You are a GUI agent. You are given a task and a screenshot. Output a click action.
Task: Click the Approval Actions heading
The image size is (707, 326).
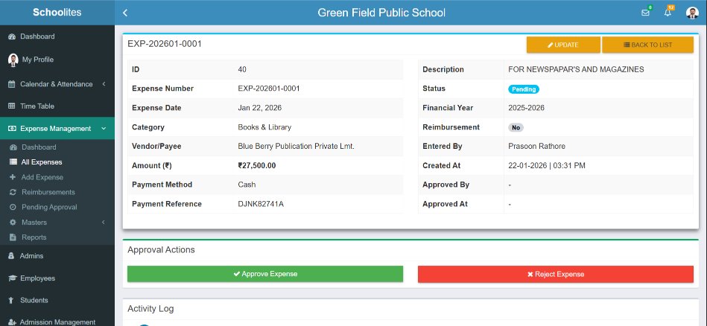(161, 250)
